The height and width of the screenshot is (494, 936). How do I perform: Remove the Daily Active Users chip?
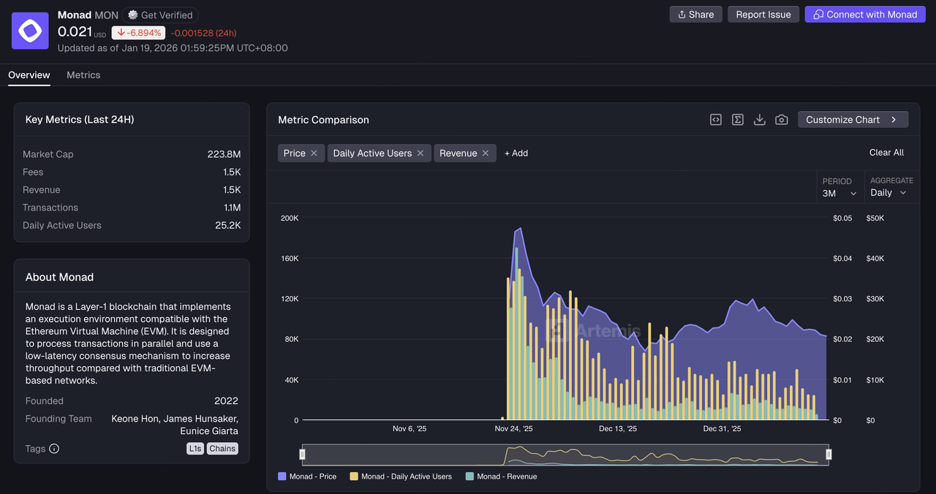pos(420,153)
